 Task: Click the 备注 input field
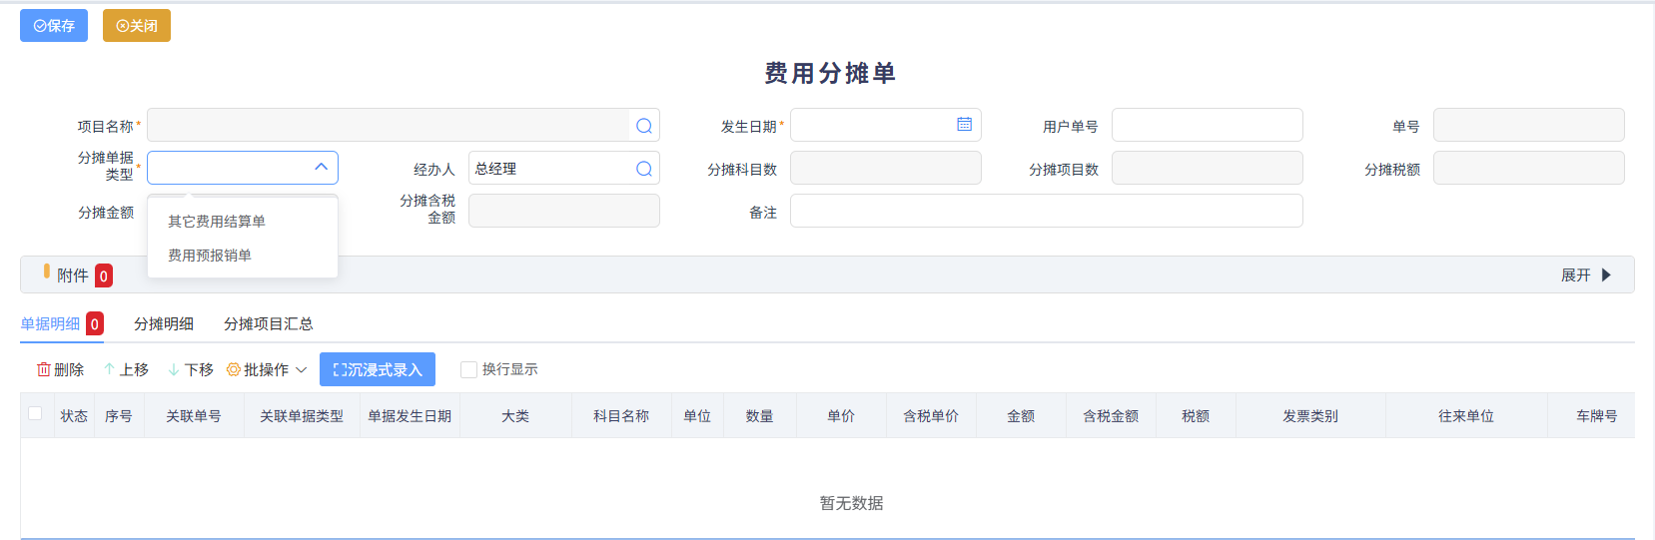(1046, 211)
